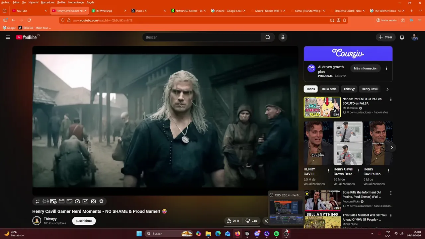This screenshot has height=239, width=425.
Task: Start voice search with the microphone icon
Action: (283, 37)
